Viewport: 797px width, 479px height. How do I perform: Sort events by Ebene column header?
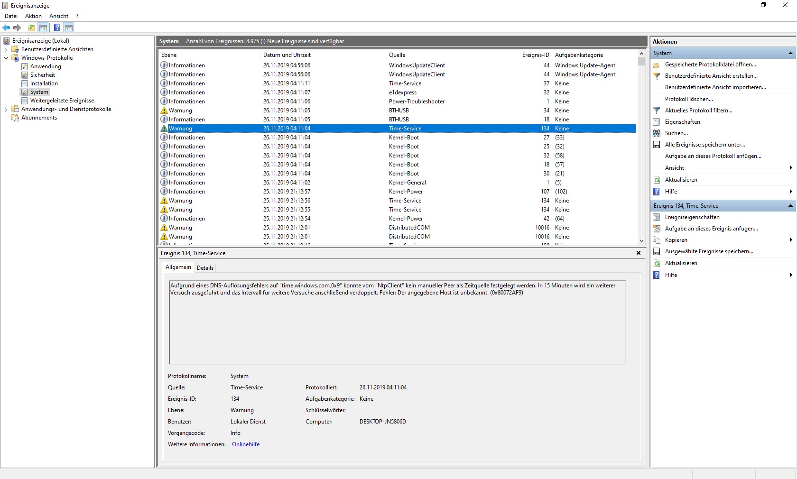pyautogui.click(x=209, y=55)
